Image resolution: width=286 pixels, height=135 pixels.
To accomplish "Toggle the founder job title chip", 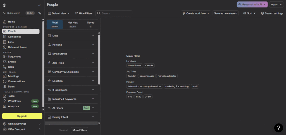I will (x=132, y=76).
